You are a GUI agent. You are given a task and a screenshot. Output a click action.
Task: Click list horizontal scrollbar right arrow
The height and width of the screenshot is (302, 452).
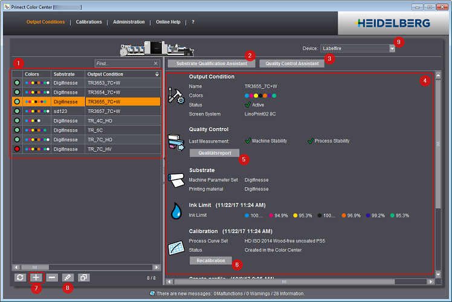(157, 267)
